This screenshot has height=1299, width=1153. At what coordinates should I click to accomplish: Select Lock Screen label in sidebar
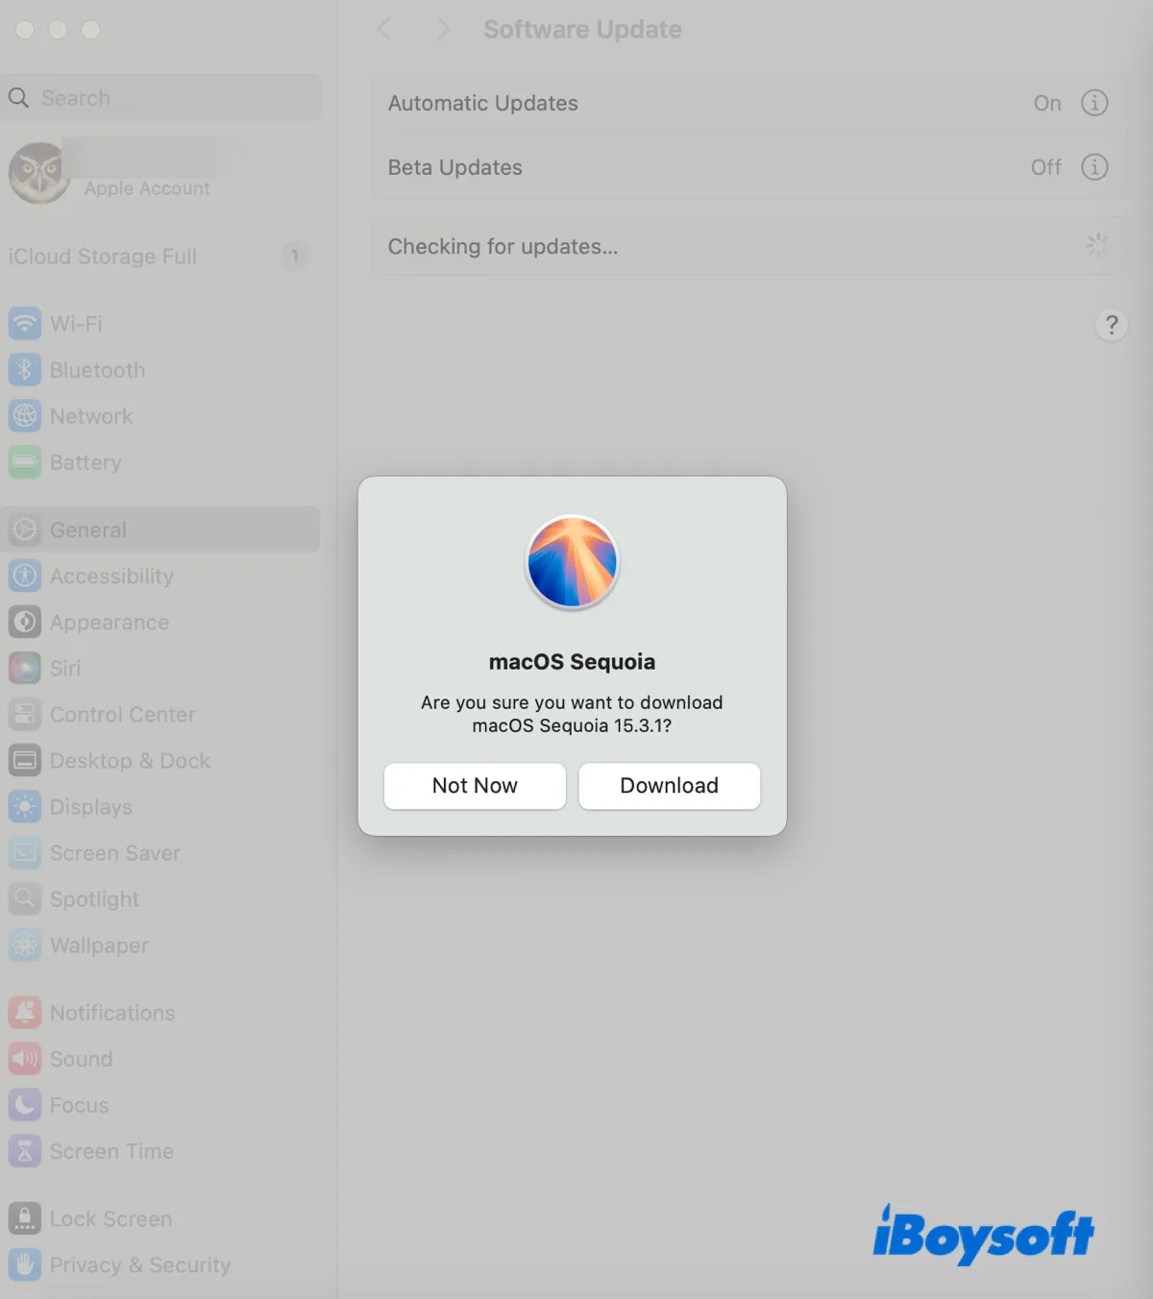[110, 1218]
